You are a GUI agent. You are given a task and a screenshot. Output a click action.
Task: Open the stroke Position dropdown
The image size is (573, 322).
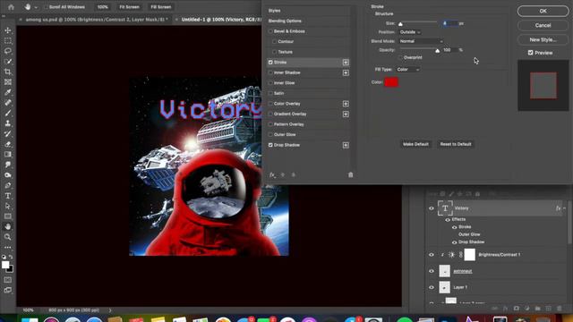410,32
